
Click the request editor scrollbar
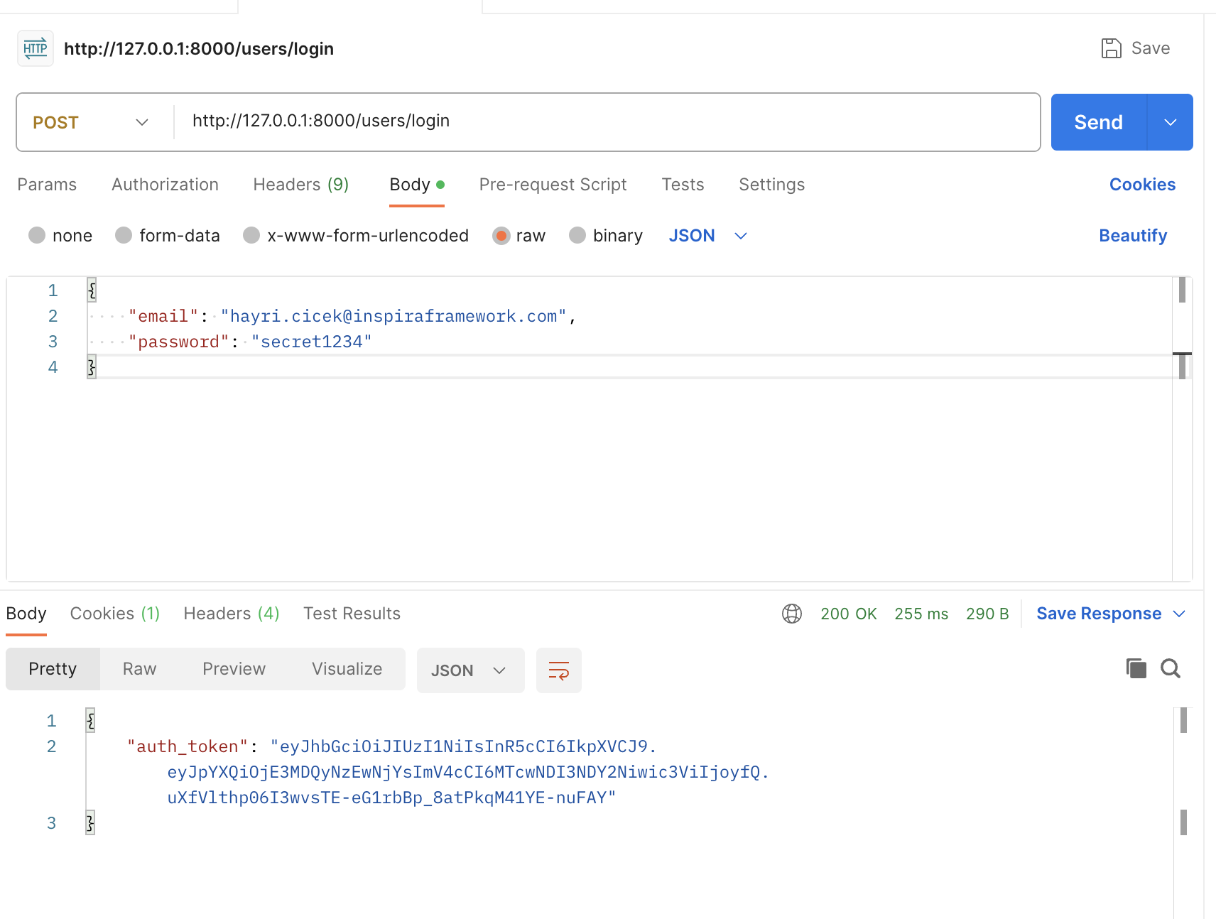1182,429
